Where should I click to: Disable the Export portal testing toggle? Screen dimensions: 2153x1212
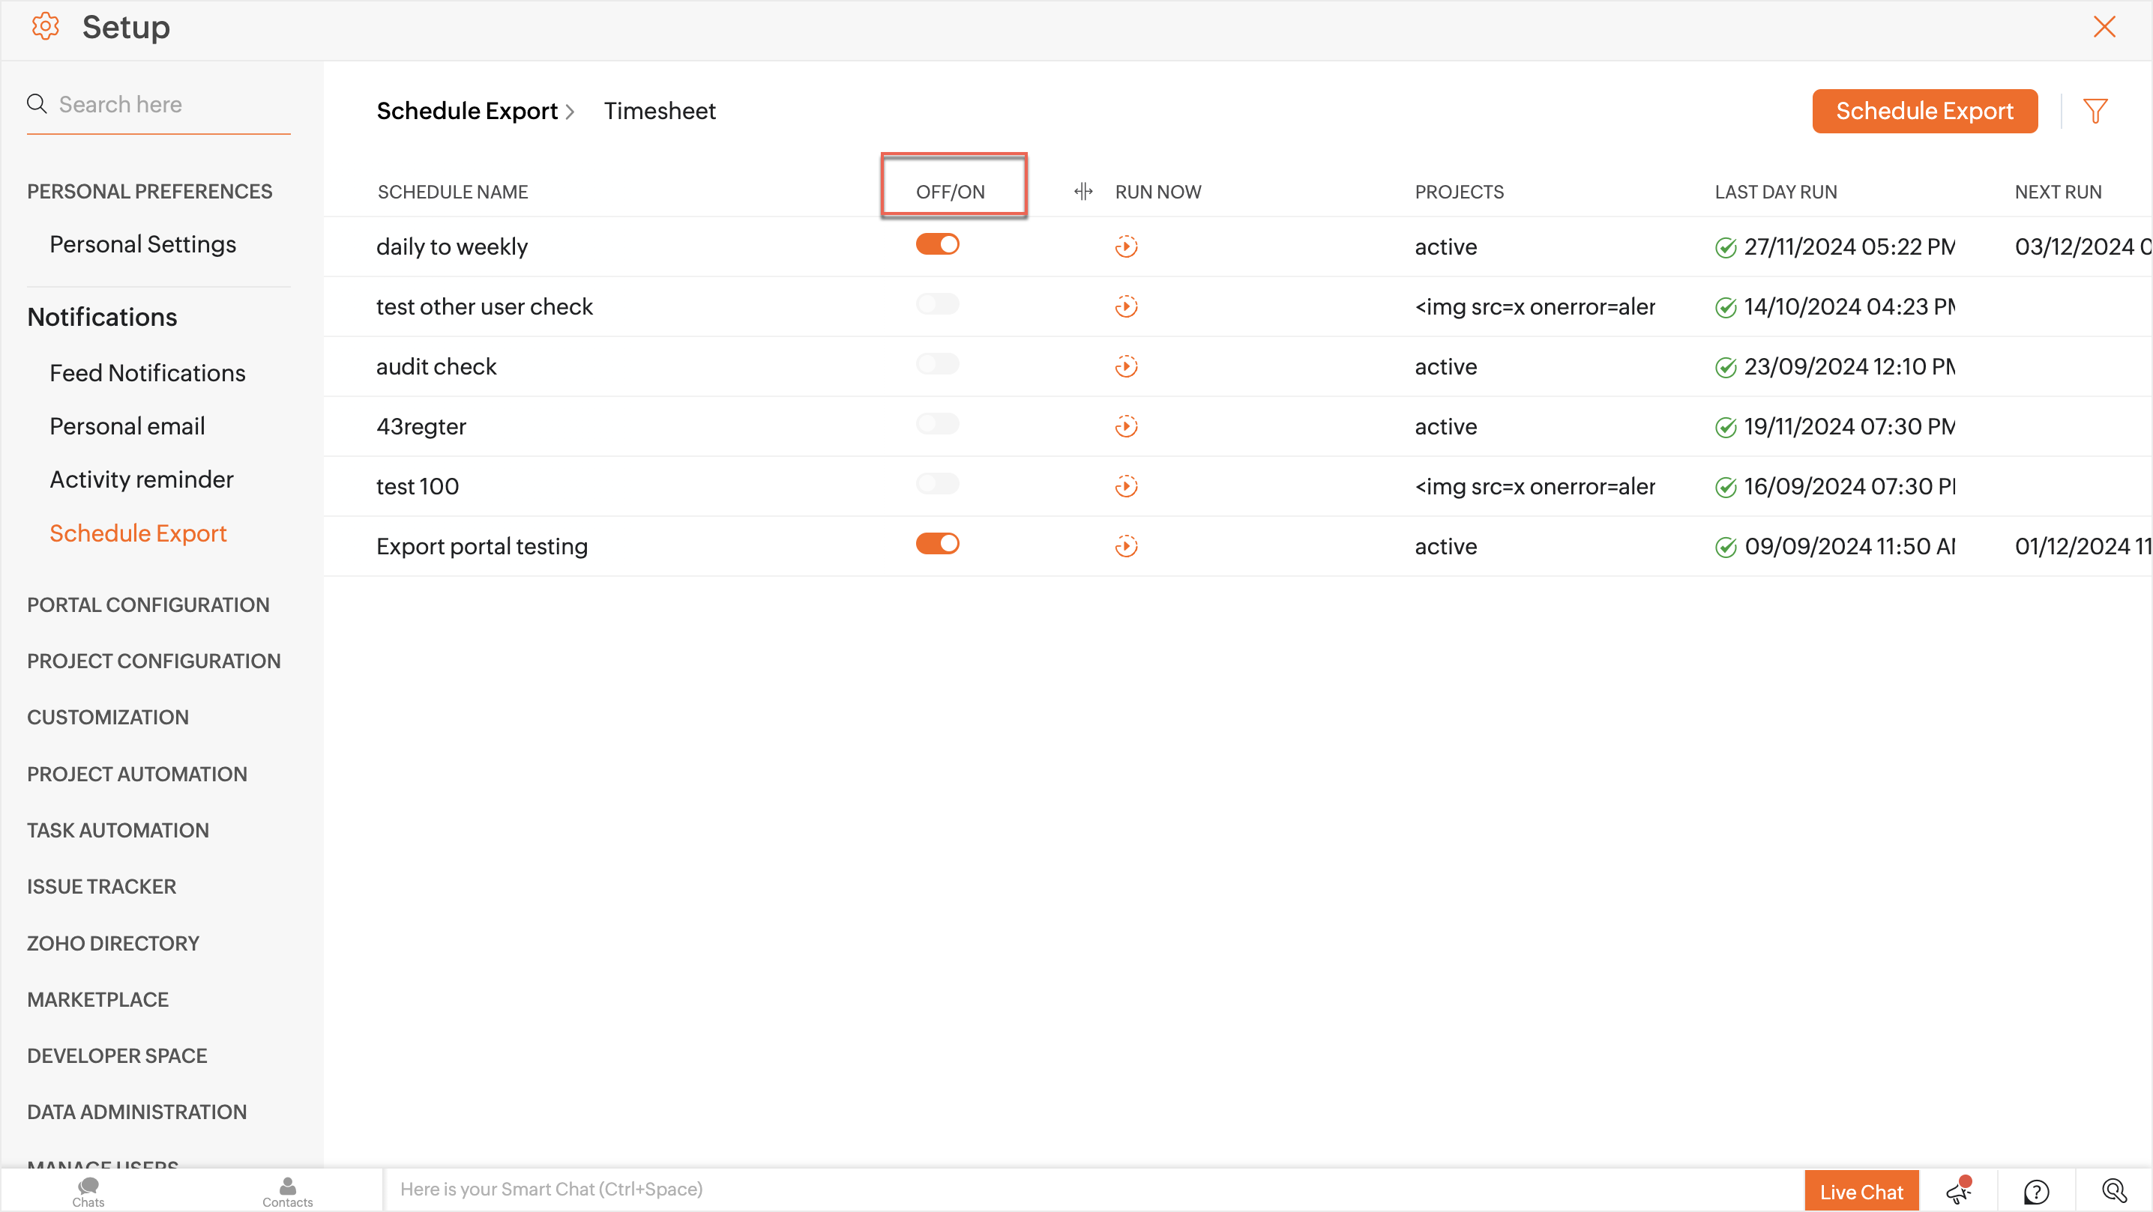937,544
